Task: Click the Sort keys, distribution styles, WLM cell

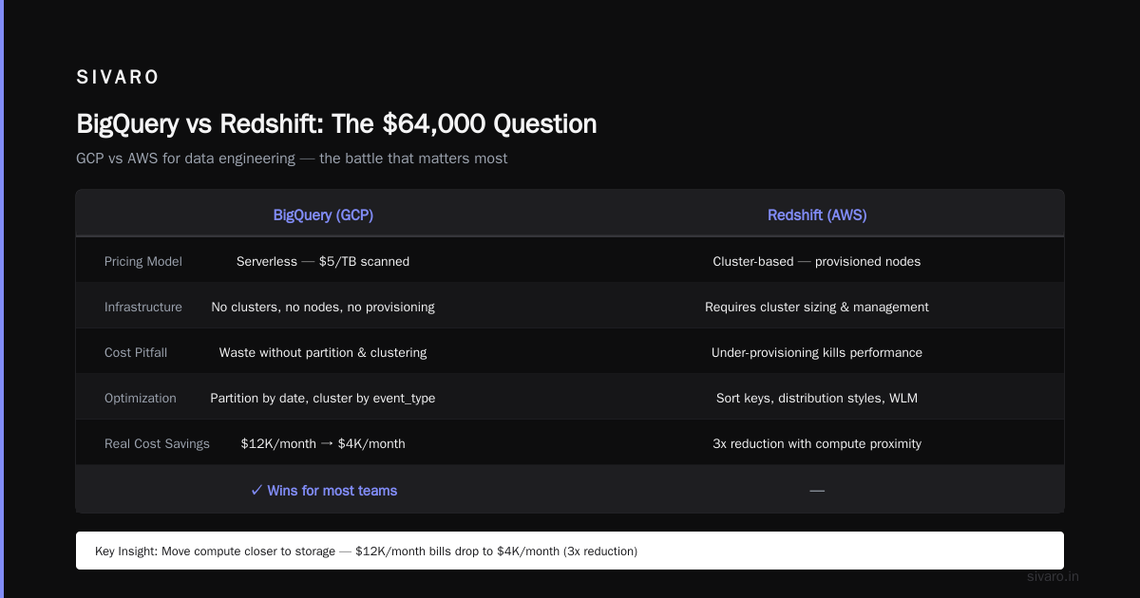Action: pos(817,398)
